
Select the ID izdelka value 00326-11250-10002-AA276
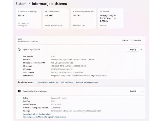click(x=62, y=69)
